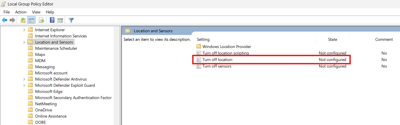400x125 pixels.
Task: Toggle Show/Hide Console Tree toolbar icon
Action: [31, 20]
